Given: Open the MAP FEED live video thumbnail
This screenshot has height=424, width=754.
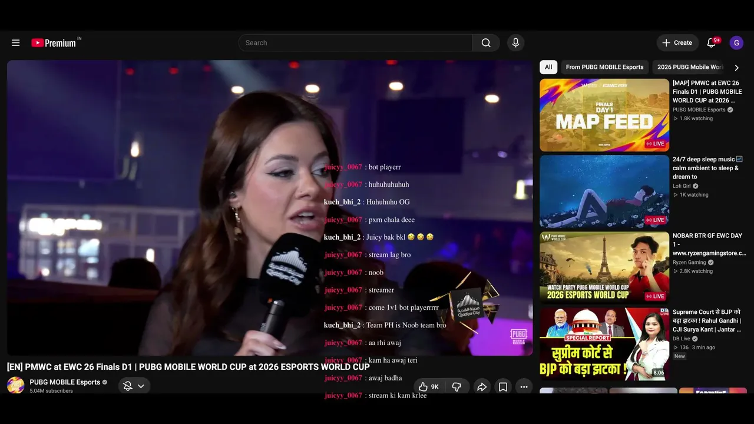Looking at the screenshot, I should (604, 115).
